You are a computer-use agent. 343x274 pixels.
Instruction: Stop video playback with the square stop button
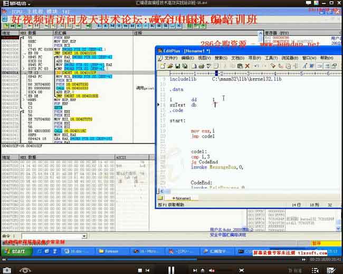pos(140,270)
